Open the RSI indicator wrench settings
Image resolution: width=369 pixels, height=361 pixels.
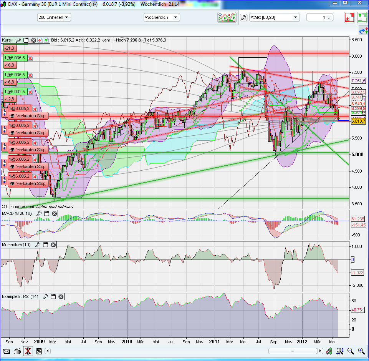[x=45, y=296]
